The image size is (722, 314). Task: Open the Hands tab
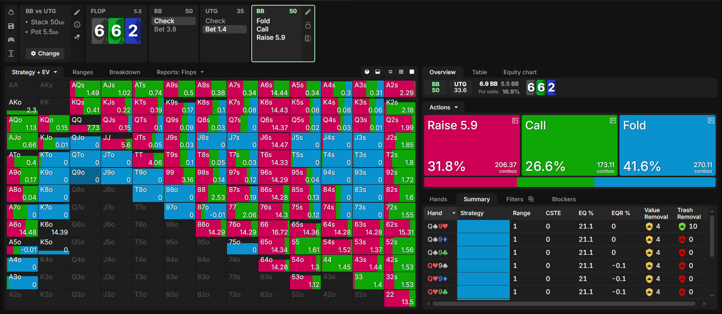point(438,199)
